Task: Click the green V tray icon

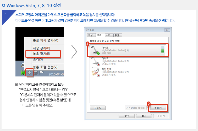Action: pyautogui.click(x=23, y=73)
